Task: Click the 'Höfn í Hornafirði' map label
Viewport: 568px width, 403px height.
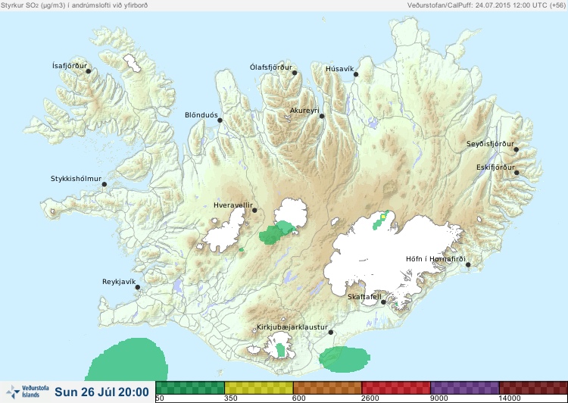Action: [435, 259]
